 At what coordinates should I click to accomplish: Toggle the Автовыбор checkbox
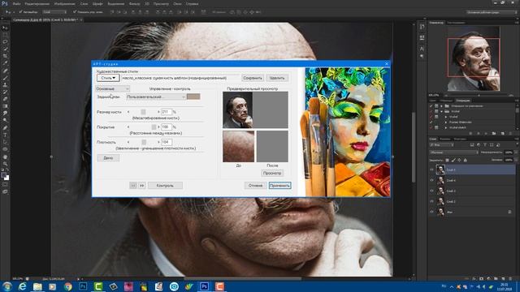point(20,12)
